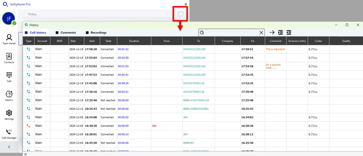
Task: Open Contacts in the left sidebar
Action: (9, 58)
